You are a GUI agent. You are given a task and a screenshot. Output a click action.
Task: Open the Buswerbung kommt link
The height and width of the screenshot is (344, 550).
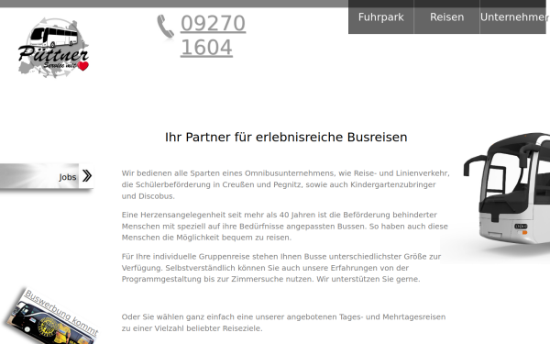[x=61, y=312]
